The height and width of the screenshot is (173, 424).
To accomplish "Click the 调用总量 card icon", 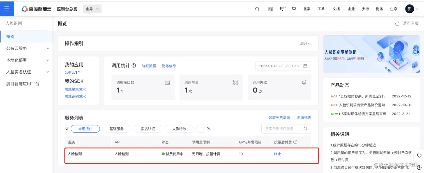I will pos(236,82).
